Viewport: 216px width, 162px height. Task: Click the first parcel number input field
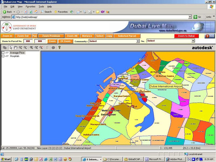click(x=28, y=41)
